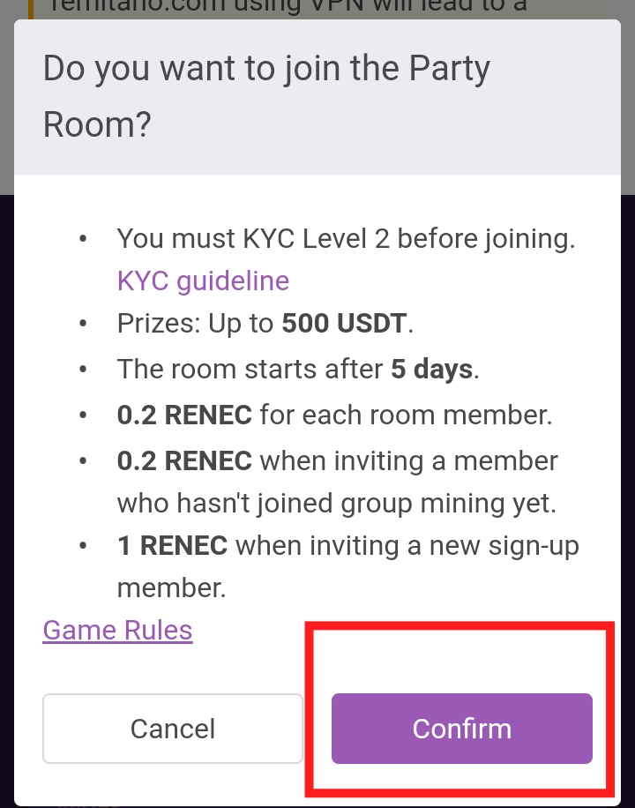This screenshot has height=808, width=635.
Task: Click the "Prizes: Up to" label
Action: point(196,324)
